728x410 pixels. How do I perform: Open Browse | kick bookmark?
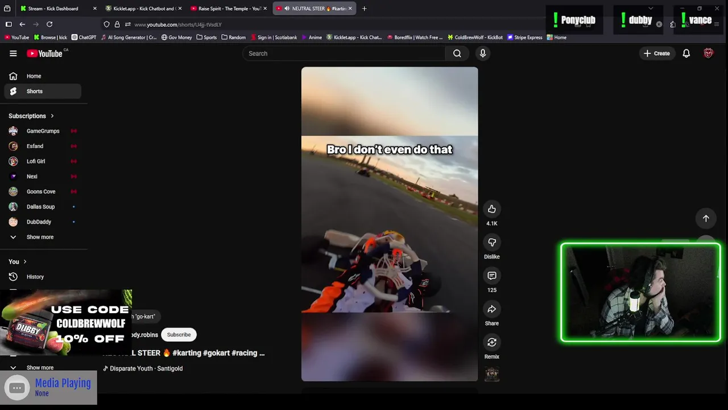click(51, 38)
